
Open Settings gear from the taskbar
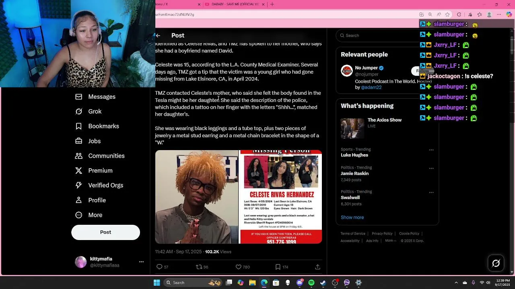pyautogui.click(x=358, y=283)
